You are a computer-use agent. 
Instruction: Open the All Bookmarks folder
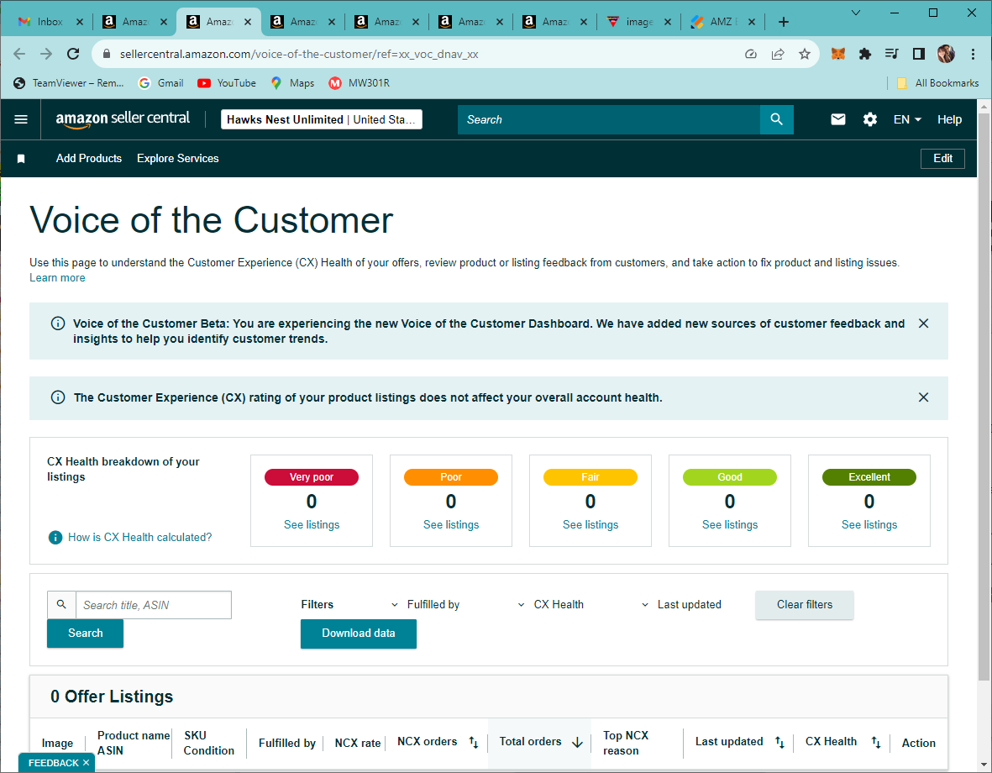[x=937, y=83]
